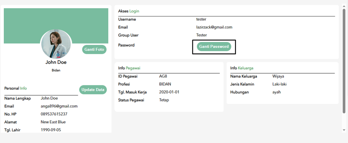Click the John Doe name under photo
The width and height of the screenshot is (348, 143).
[56, 62]
